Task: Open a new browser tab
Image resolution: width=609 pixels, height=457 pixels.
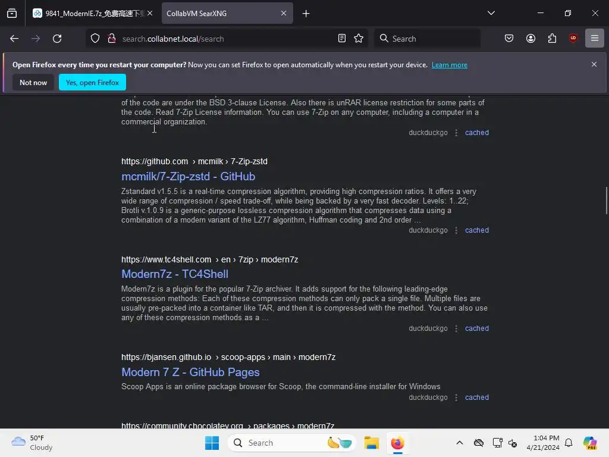Action: pos(306,14)
